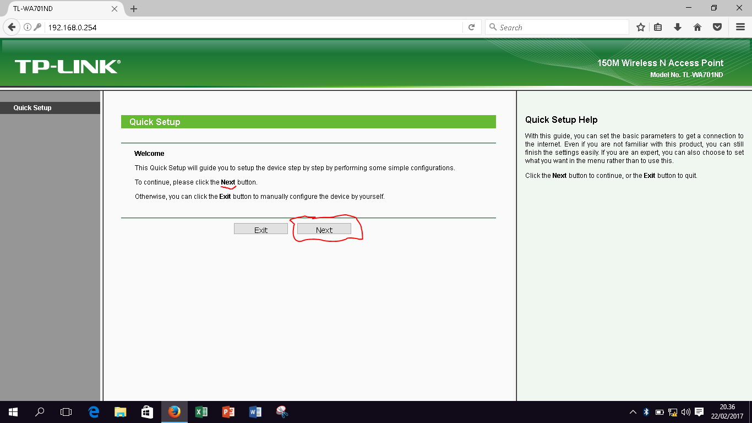The width and height of the screenshot is (752, 423).
Task: Click the Bluetooth tray icon
Action: [646, 411]
